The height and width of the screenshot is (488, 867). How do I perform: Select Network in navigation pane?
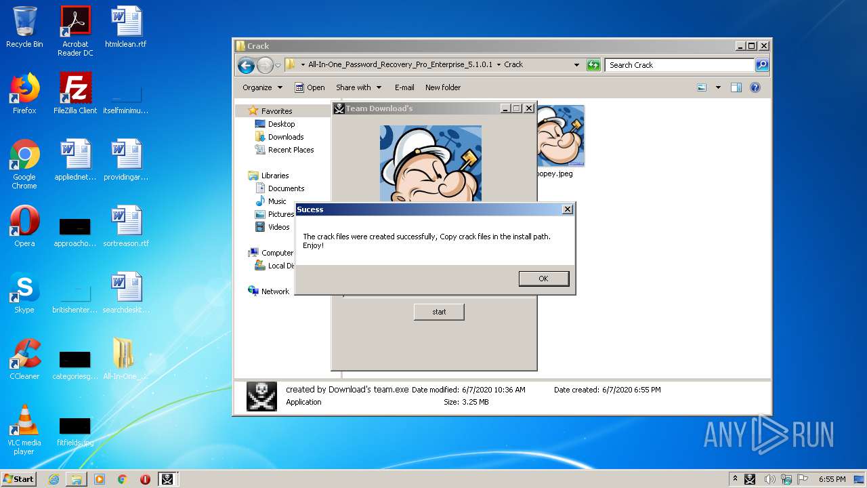tap(269, 291)
